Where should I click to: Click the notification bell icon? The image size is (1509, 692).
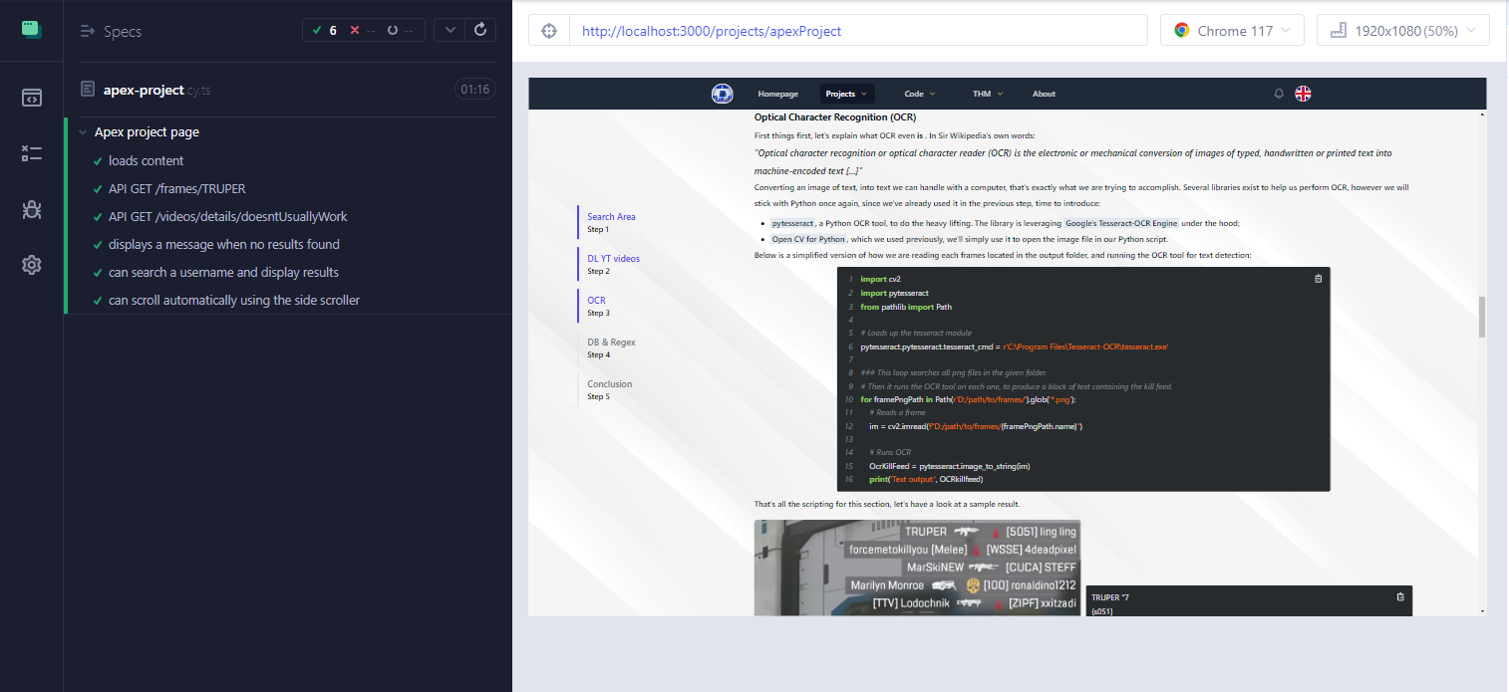[1279, 94]
